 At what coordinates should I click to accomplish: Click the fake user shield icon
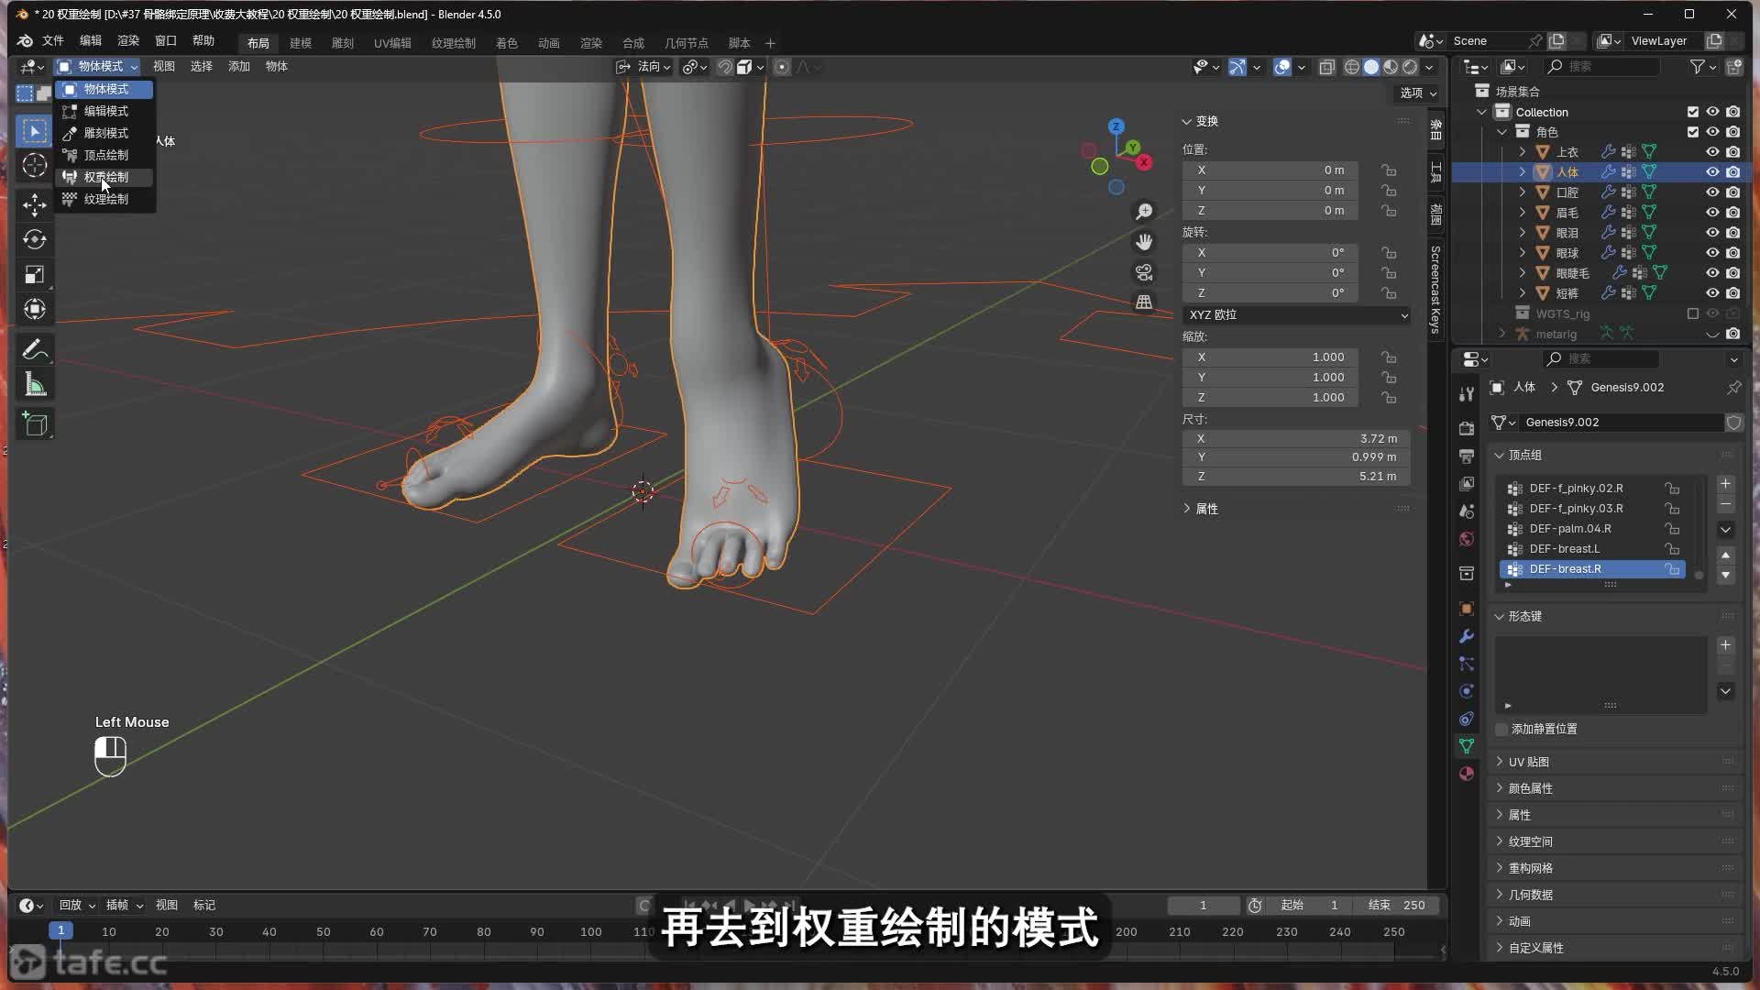(1733, 423)
